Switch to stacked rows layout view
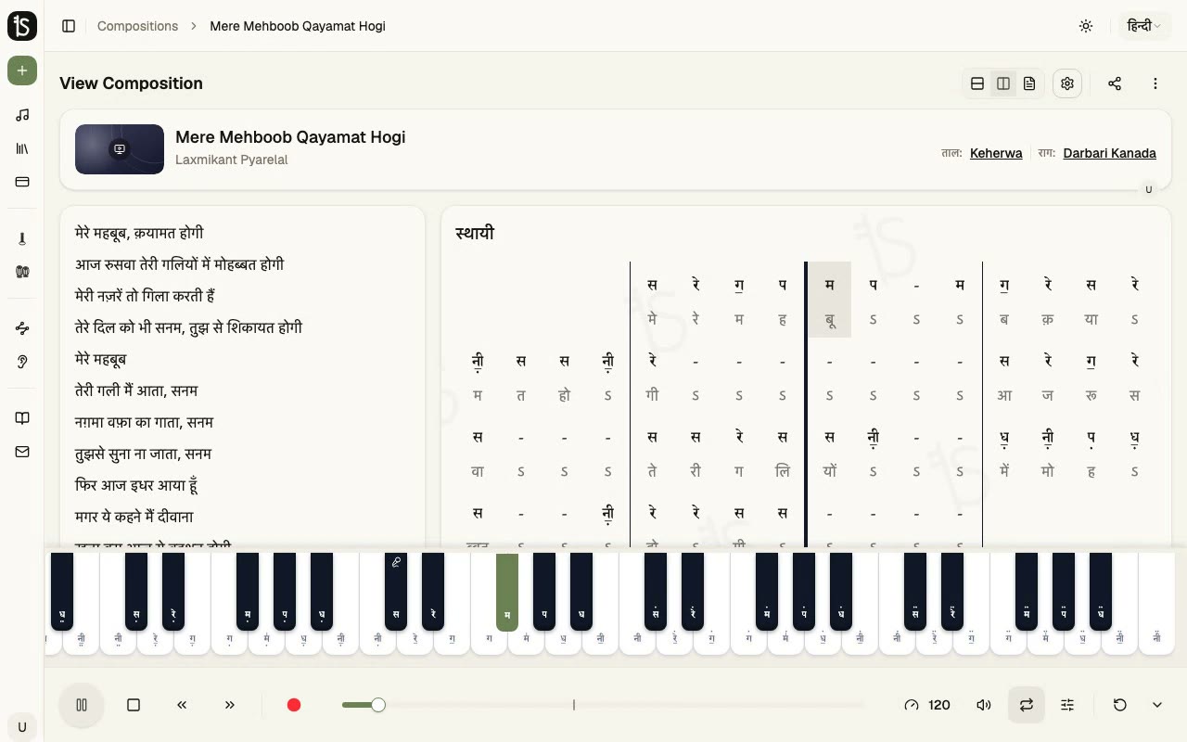This screenshot has width=1187, height=742. 977,83
